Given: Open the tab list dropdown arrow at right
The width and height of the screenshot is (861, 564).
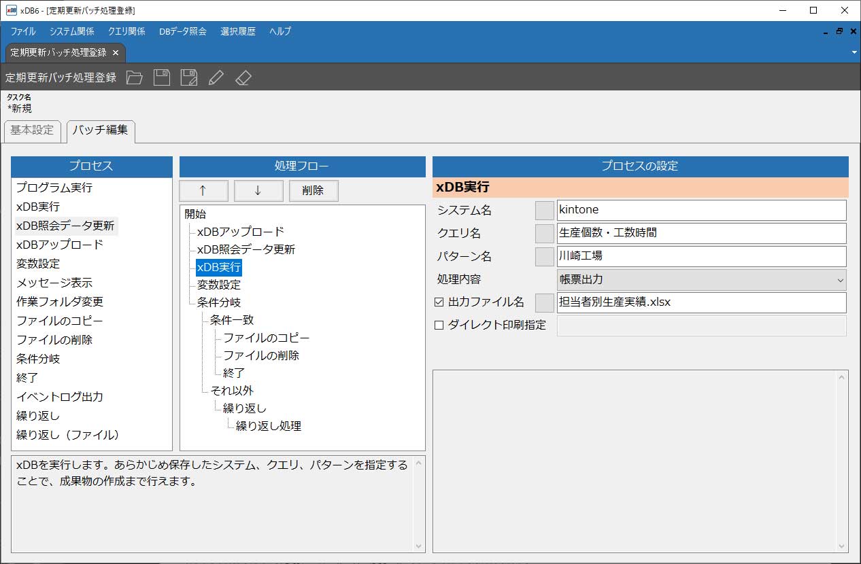Looking at the screenshot, I should (x=854, y=52).
